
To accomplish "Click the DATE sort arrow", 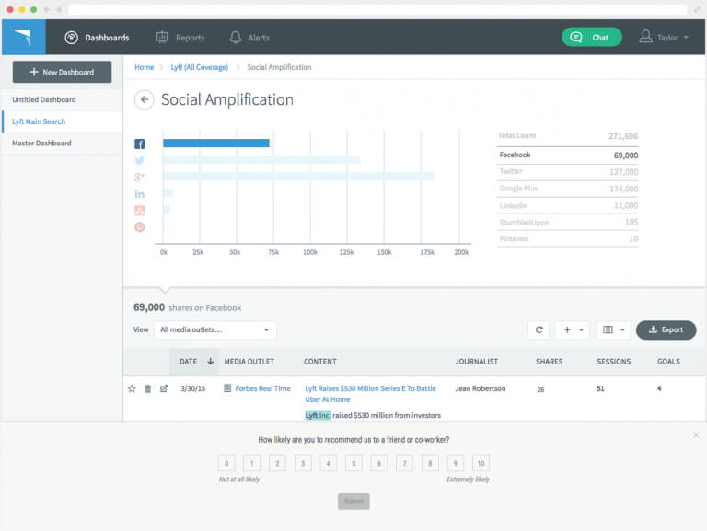I will point(210,361).
